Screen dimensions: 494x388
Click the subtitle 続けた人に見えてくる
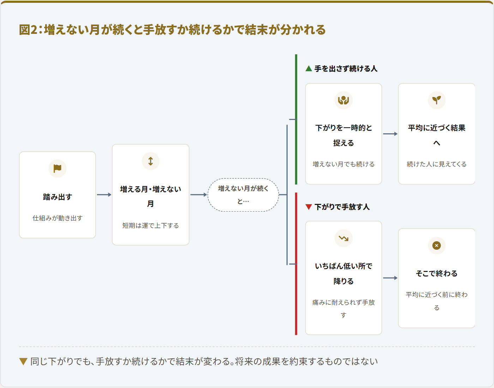coord(437,164)
